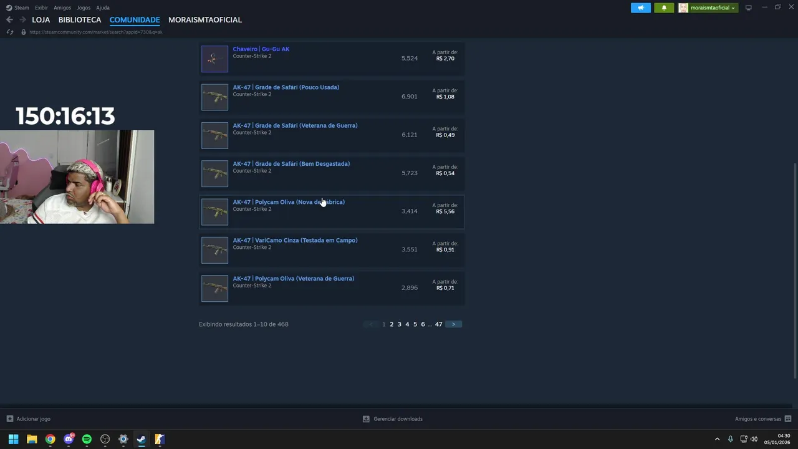Switch to Big Picture mode via the monitor icon

pyautogui.click(x=749, y=7)
